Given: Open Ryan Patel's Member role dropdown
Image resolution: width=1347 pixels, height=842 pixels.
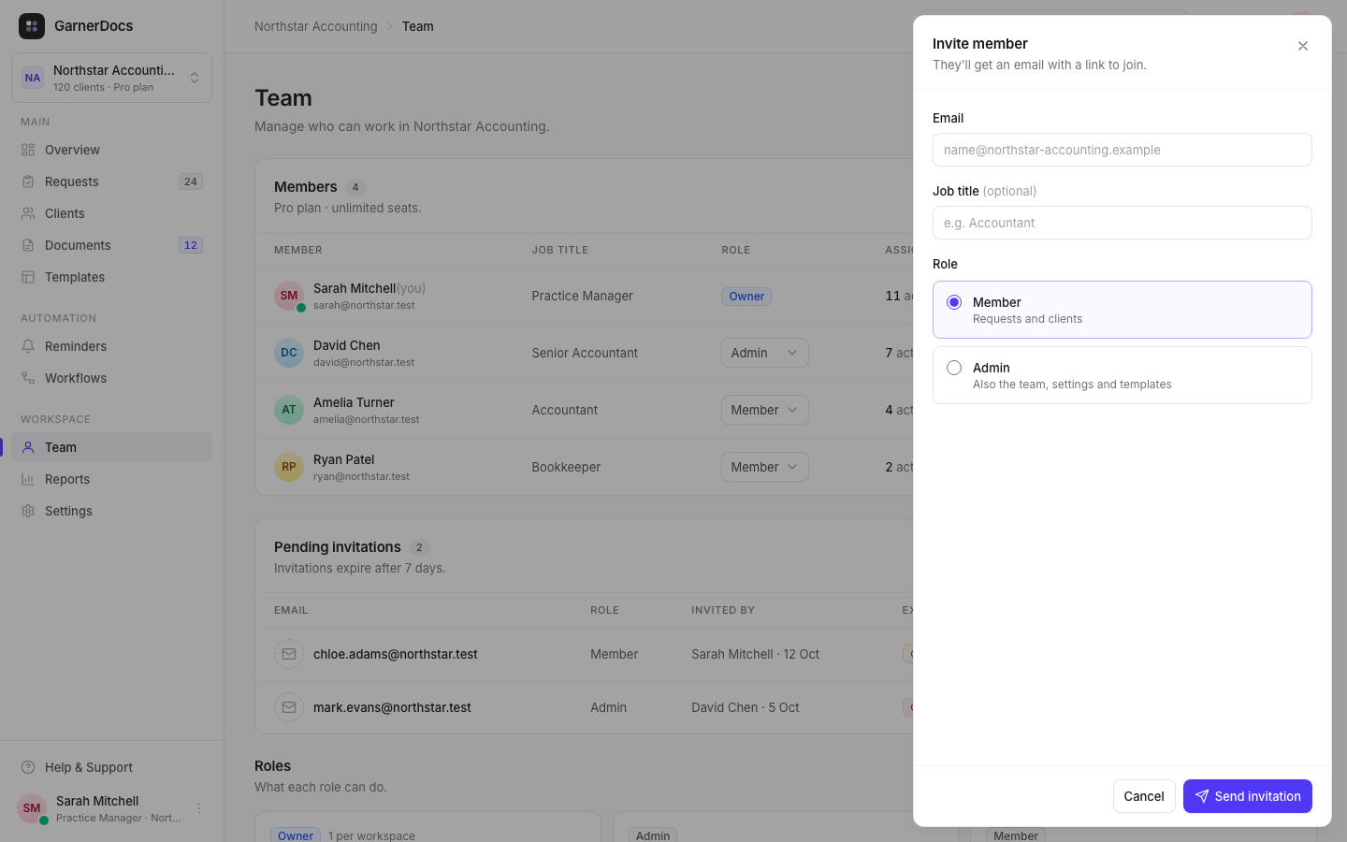Looking at the screenshot, I should 764,467.
